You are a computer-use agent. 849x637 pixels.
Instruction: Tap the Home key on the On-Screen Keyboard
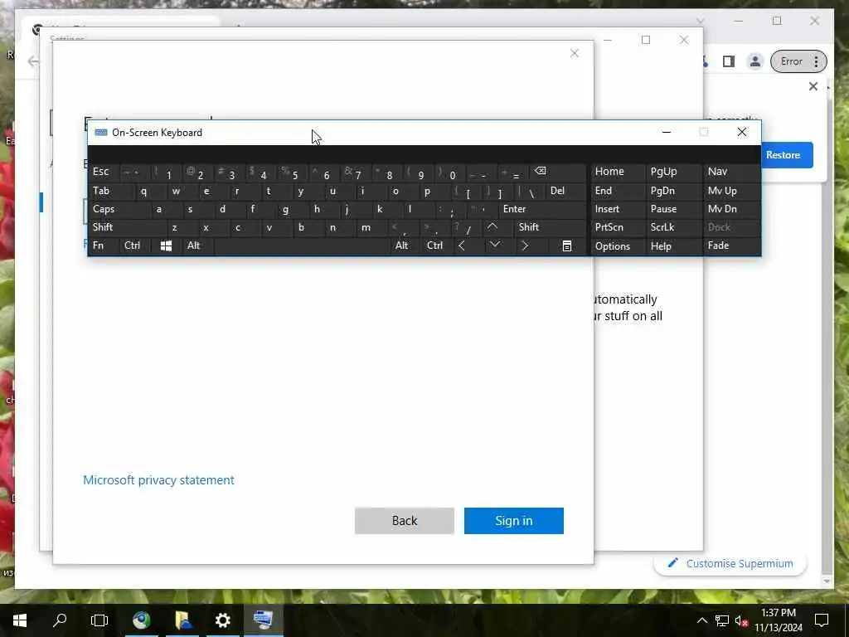click(x=617, y=173)
